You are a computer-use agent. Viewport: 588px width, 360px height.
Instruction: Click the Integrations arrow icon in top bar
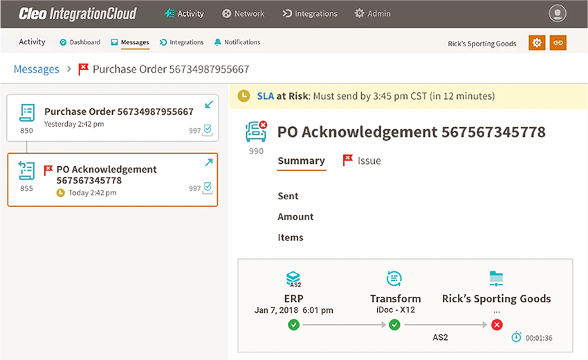coord(287,14)
